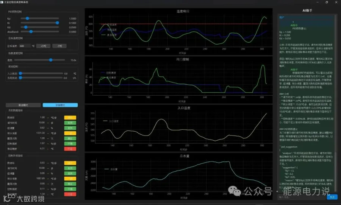Click the 总水量 chart title
The image size is (341, 205).
185,156
